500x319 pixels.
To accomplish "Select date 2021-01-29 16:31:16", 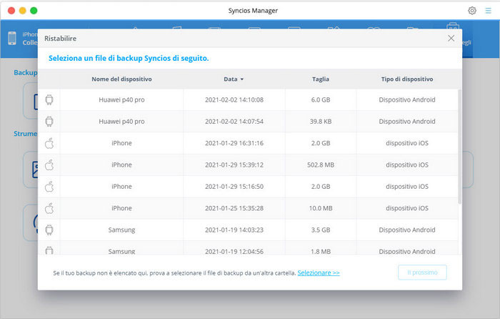I will pyautogui.click(x=234, y=143).
